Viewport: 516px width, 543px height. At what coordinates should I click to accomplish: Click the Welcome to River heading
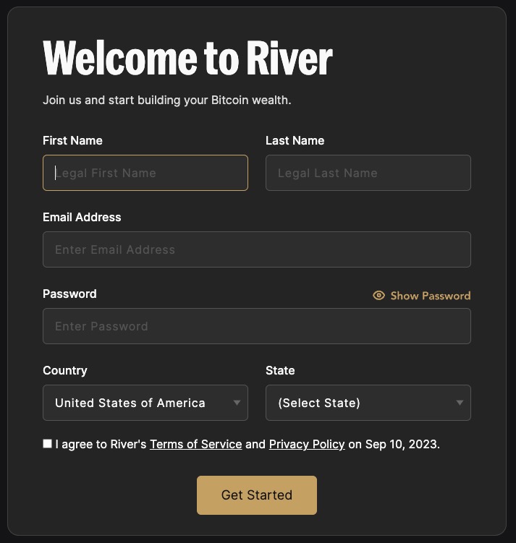click(187, 58)
